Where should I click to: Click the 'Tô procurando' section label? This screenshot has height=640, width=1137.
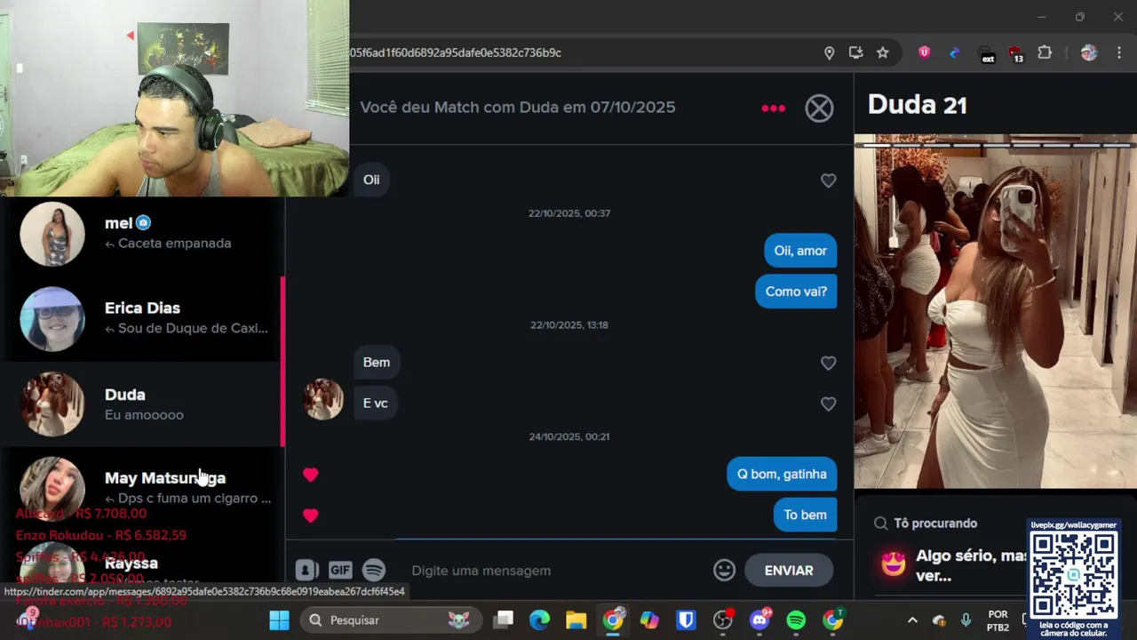point(935,524)
